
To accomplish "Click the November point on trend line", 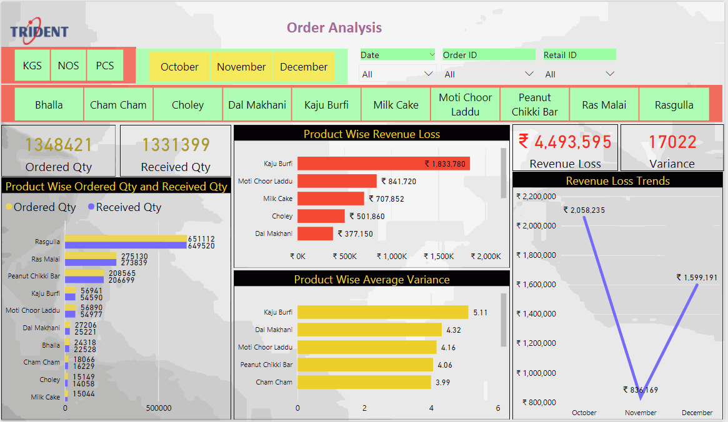I will [641, 398].
